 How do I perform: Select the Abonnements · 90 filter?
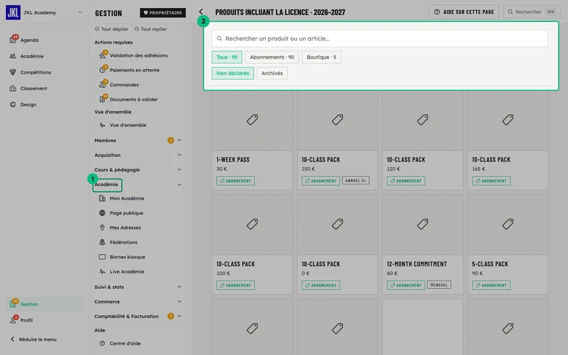(272, 57)
